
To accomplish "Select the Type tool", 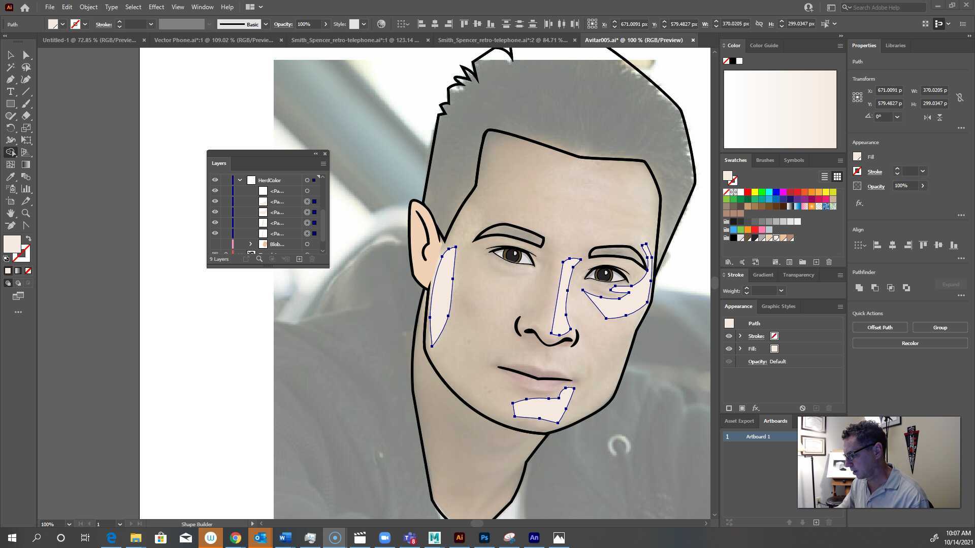I will click(x=10, y=91).
